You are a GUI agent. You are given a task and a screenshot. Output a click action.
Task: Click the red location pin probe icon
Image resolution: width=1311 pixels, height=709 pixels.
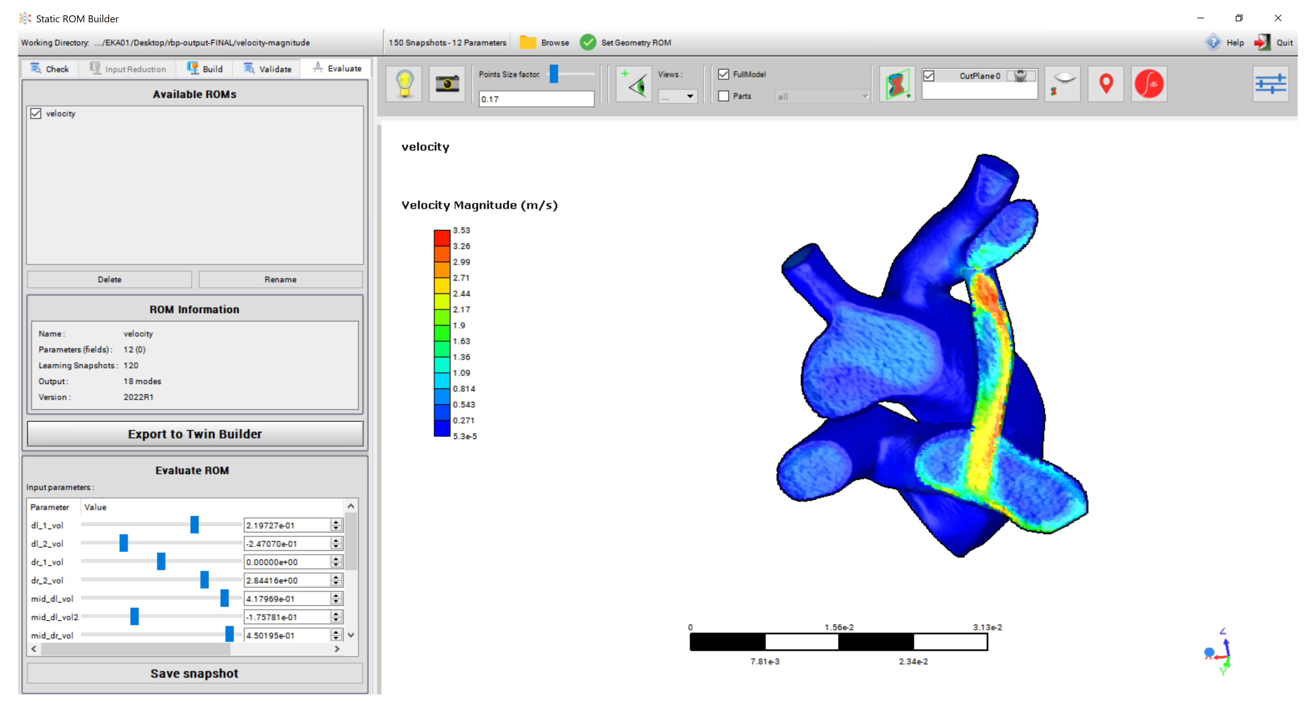(1105, 84)
